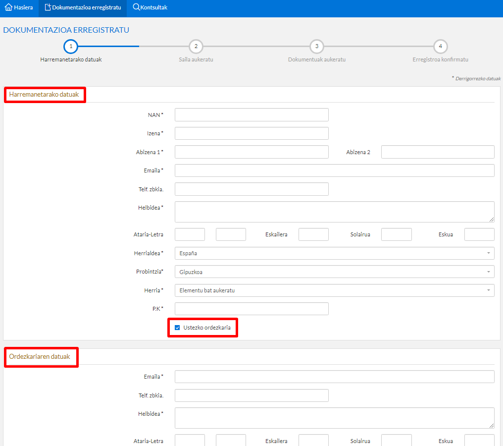Open the Herrialdea dropdown showing España
The image size is (503, 446).
(x=334, y=253)
